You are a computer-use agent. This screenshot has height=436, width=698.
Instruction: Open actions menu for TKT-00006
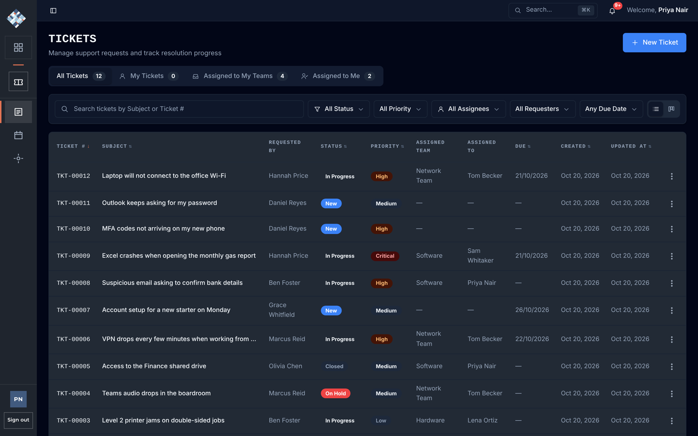[672, 339]
